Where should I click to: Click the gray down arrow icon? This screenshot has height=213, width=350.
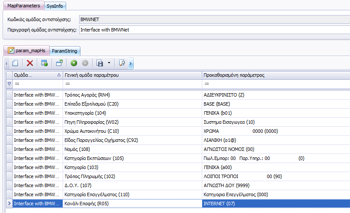85,63
